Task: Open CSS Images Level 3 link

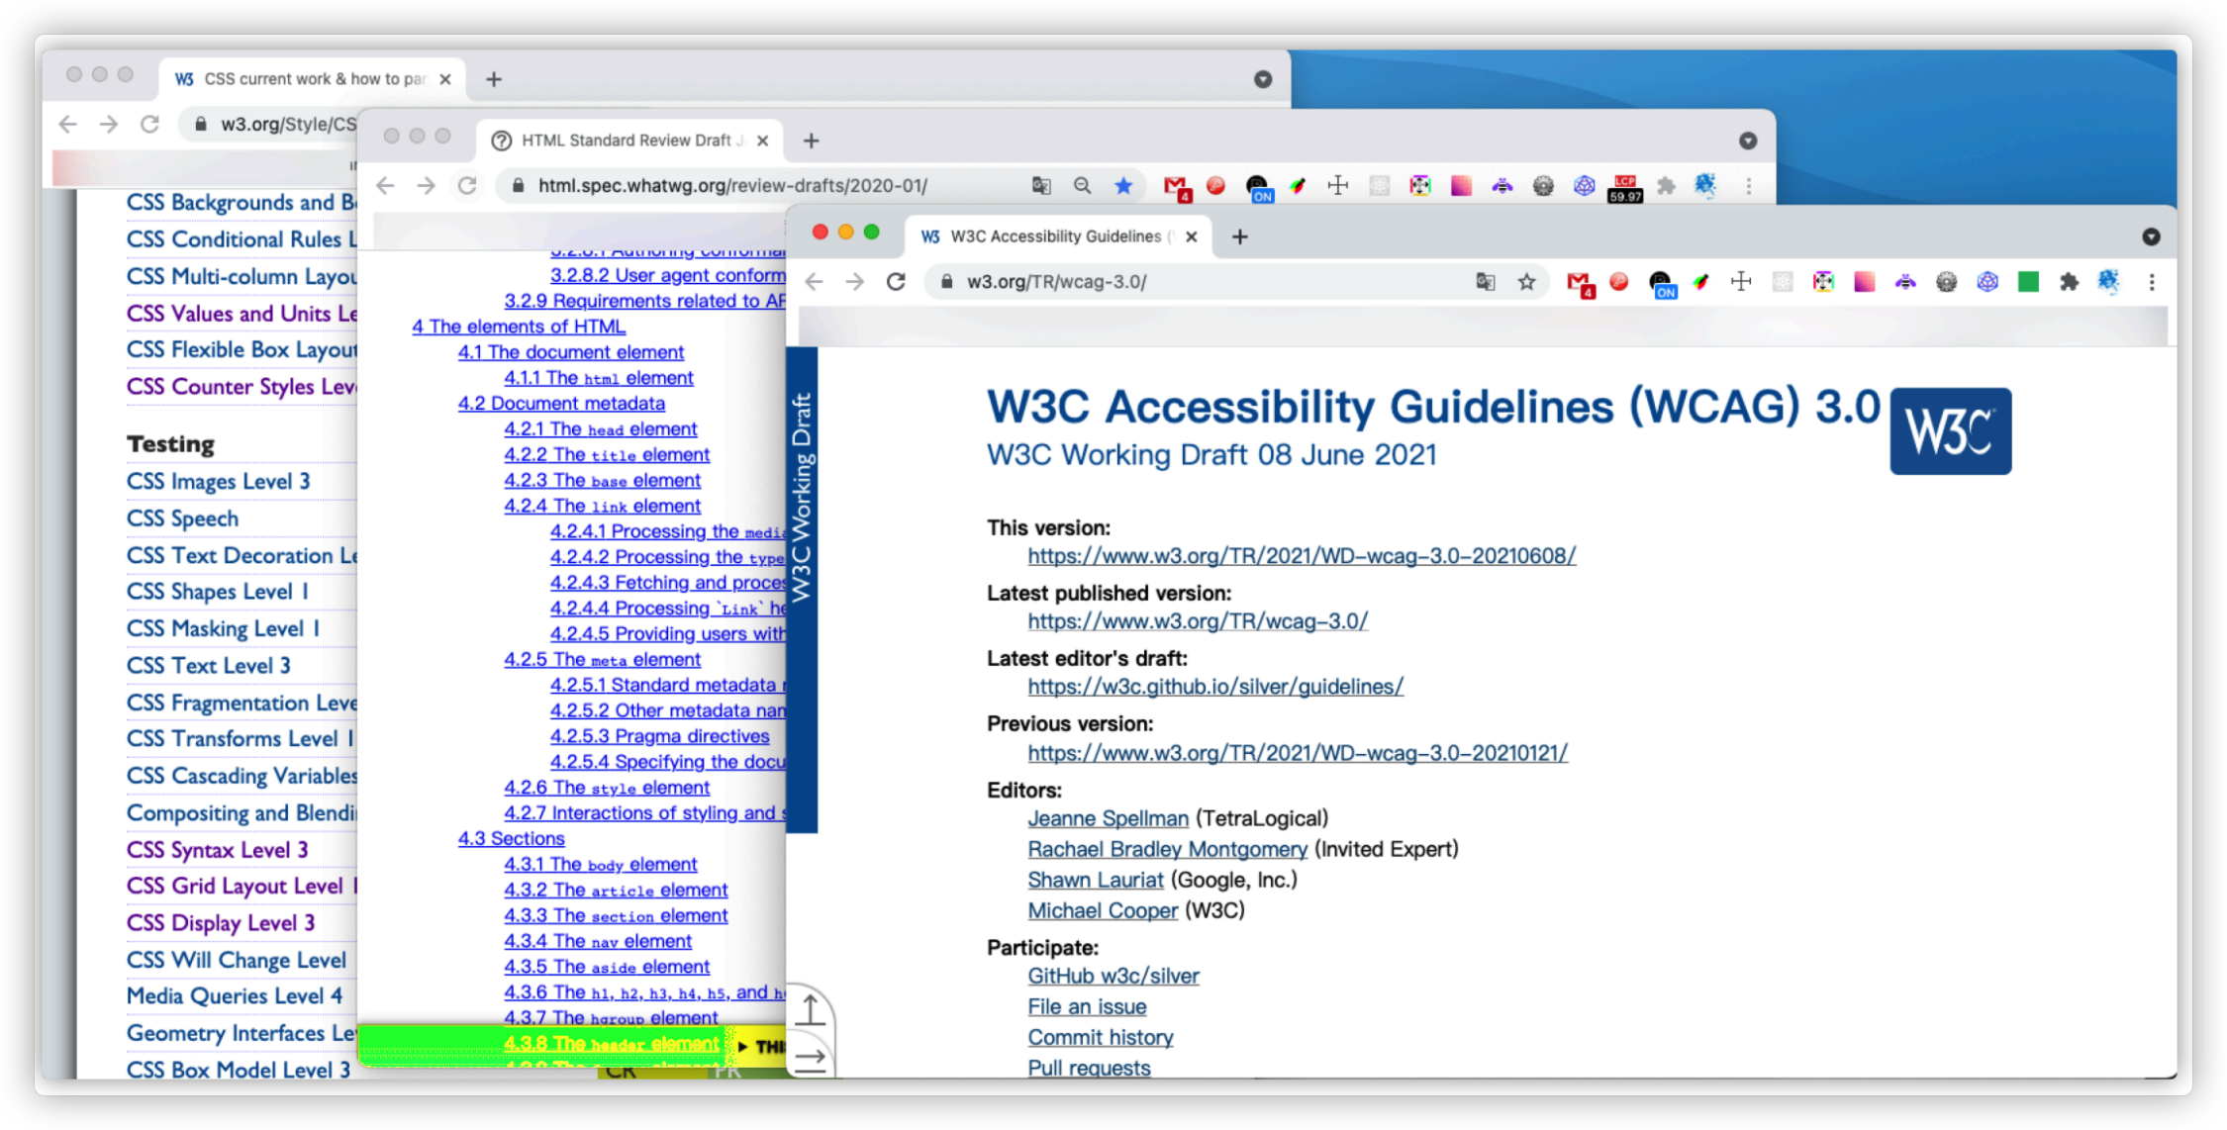Action: [x=218, y=482]
